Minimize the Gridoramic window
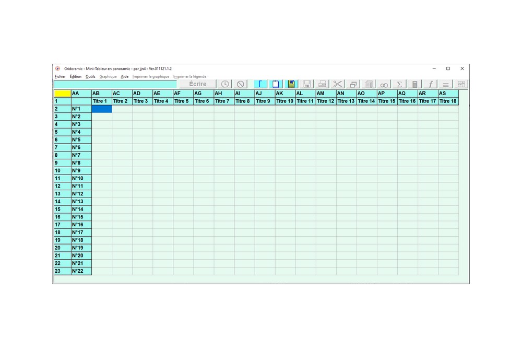Image resolution: width=522 pixels, height=348 pixels. click(434, 68)
